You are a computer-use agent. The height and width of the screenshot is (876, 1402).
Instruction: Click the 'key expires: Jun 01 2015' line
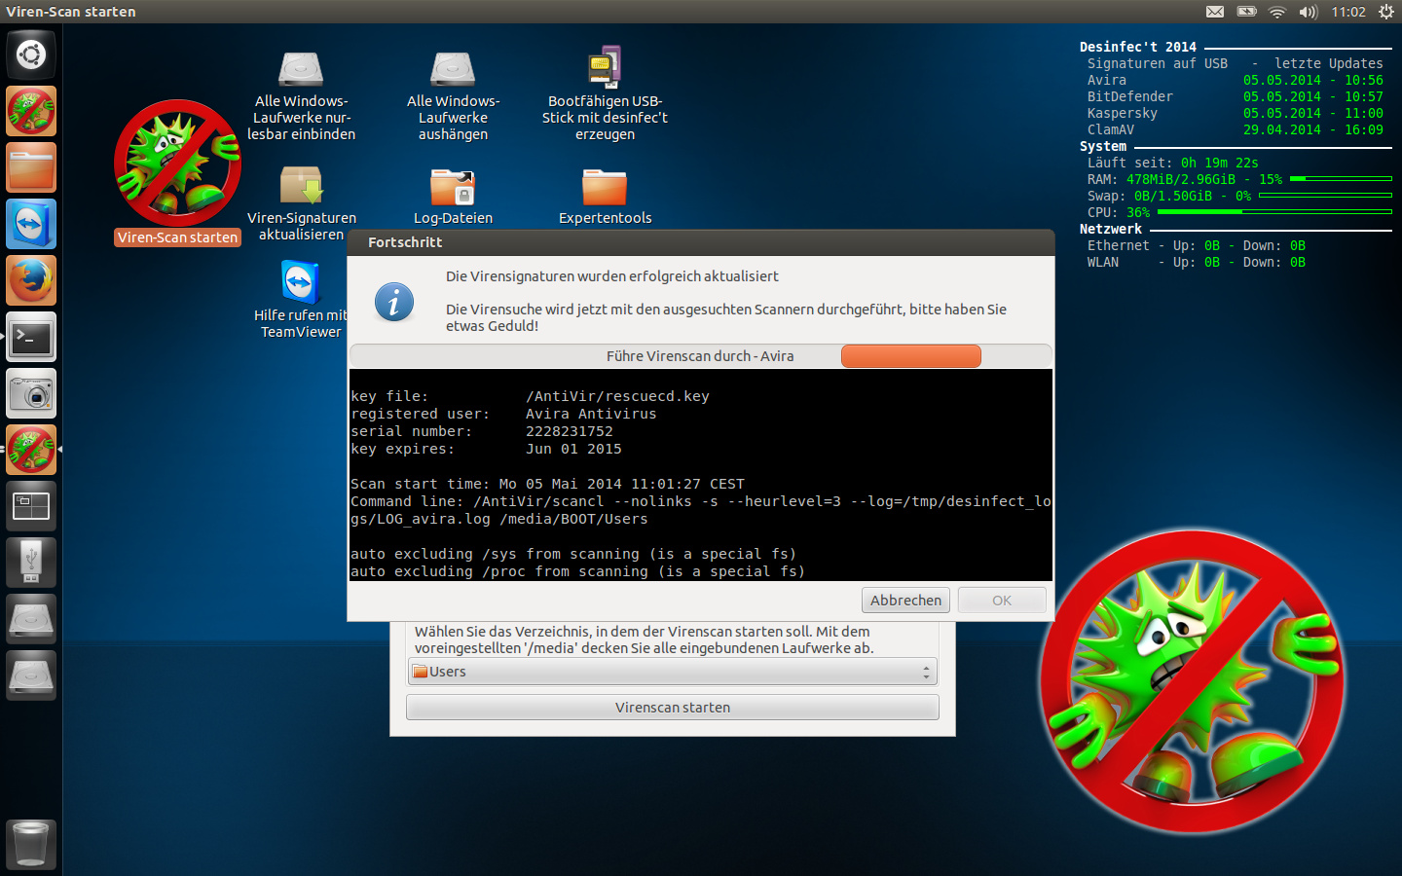(486, 449)
